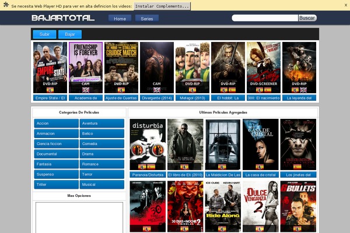Open Los jinetes del Apocalipsis poster

point(298,144)
